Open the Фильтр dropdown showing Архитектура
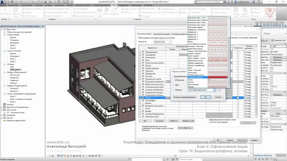The height and width of the screenshot is (161, 287). (x=162, y=42)
